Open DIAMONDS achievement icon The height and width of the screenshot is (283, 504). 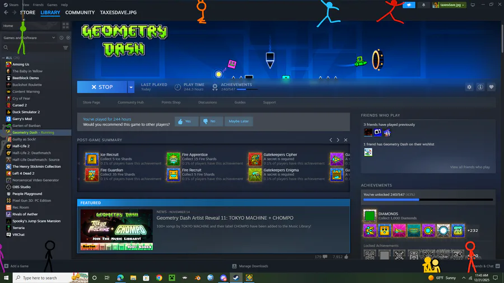370,216
